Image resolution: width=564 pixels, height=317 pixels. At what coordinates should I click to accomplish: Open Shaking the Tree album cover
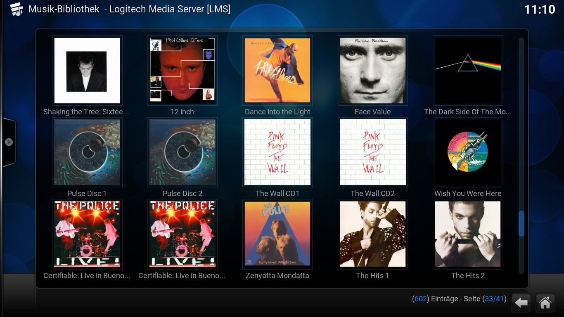point(87,71)
